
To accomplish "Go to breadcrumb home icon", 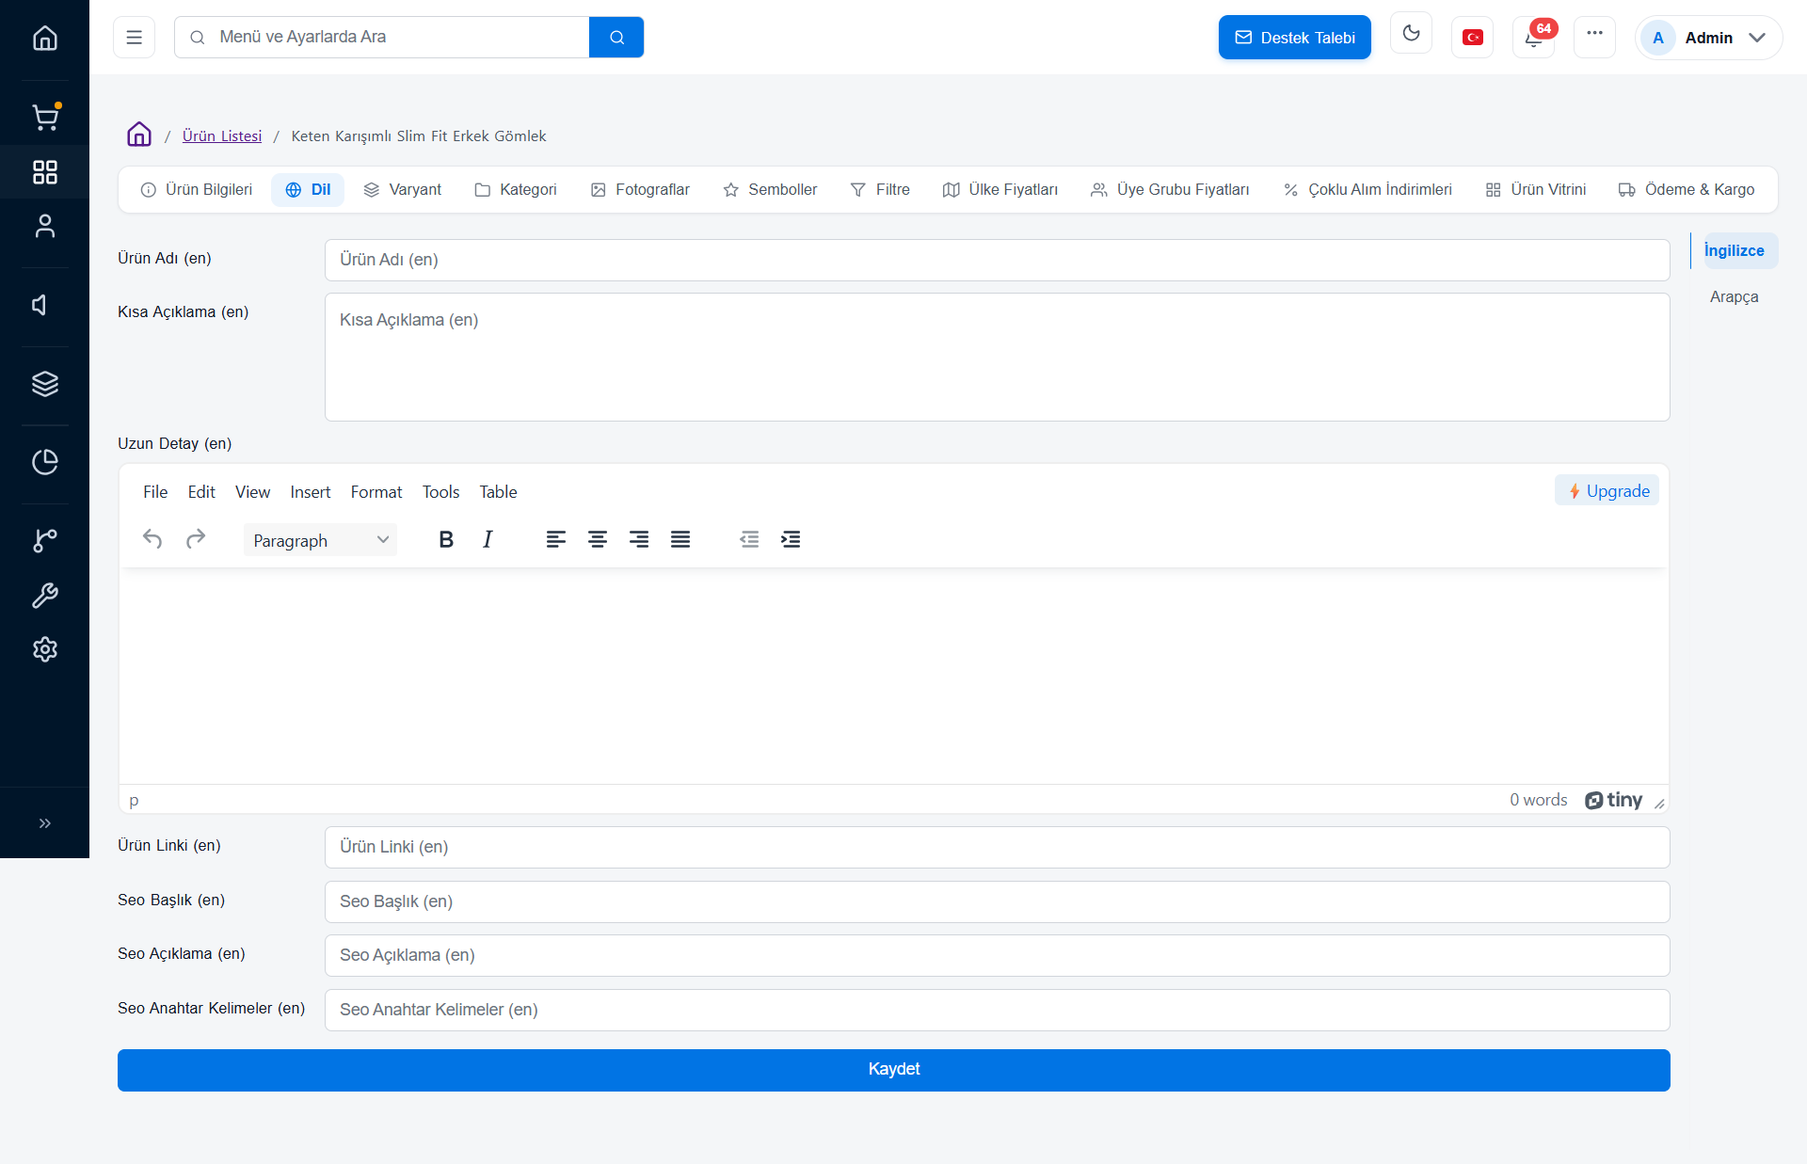I will pos(139,135).
